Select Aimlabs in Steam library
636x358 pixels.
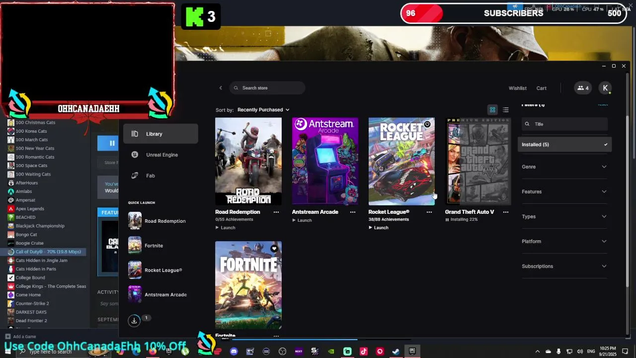point(24,191)
